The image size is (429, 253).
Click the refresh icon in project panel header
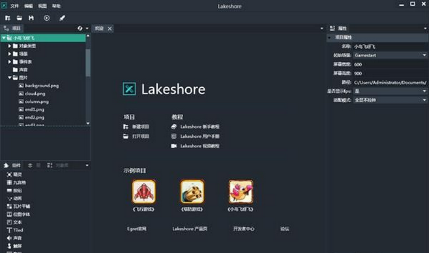pyautogui.click(x=80, y=28)
